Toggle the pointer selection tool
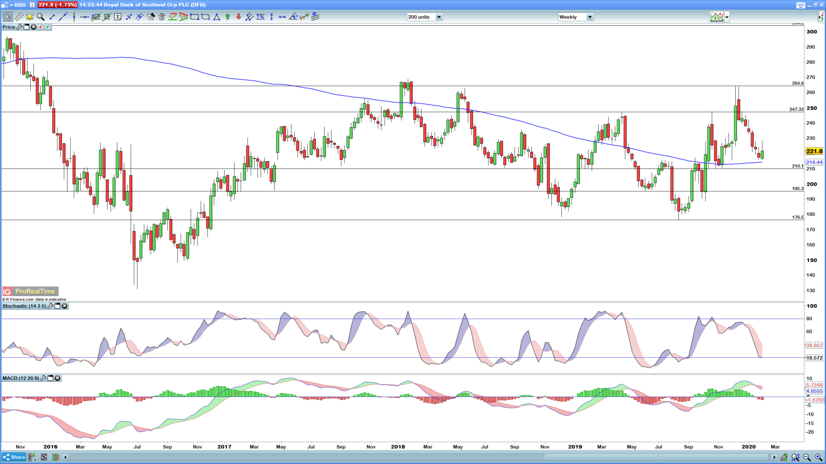This screenshot has height=464, width=826. tap(8, 17)
